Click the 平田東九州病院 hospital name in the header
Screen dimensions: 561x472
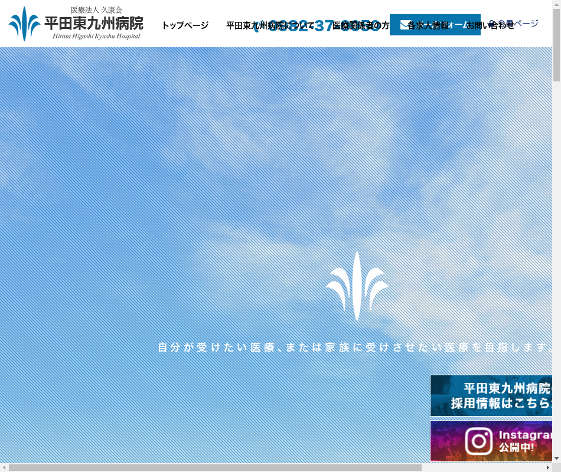[93, 24]
